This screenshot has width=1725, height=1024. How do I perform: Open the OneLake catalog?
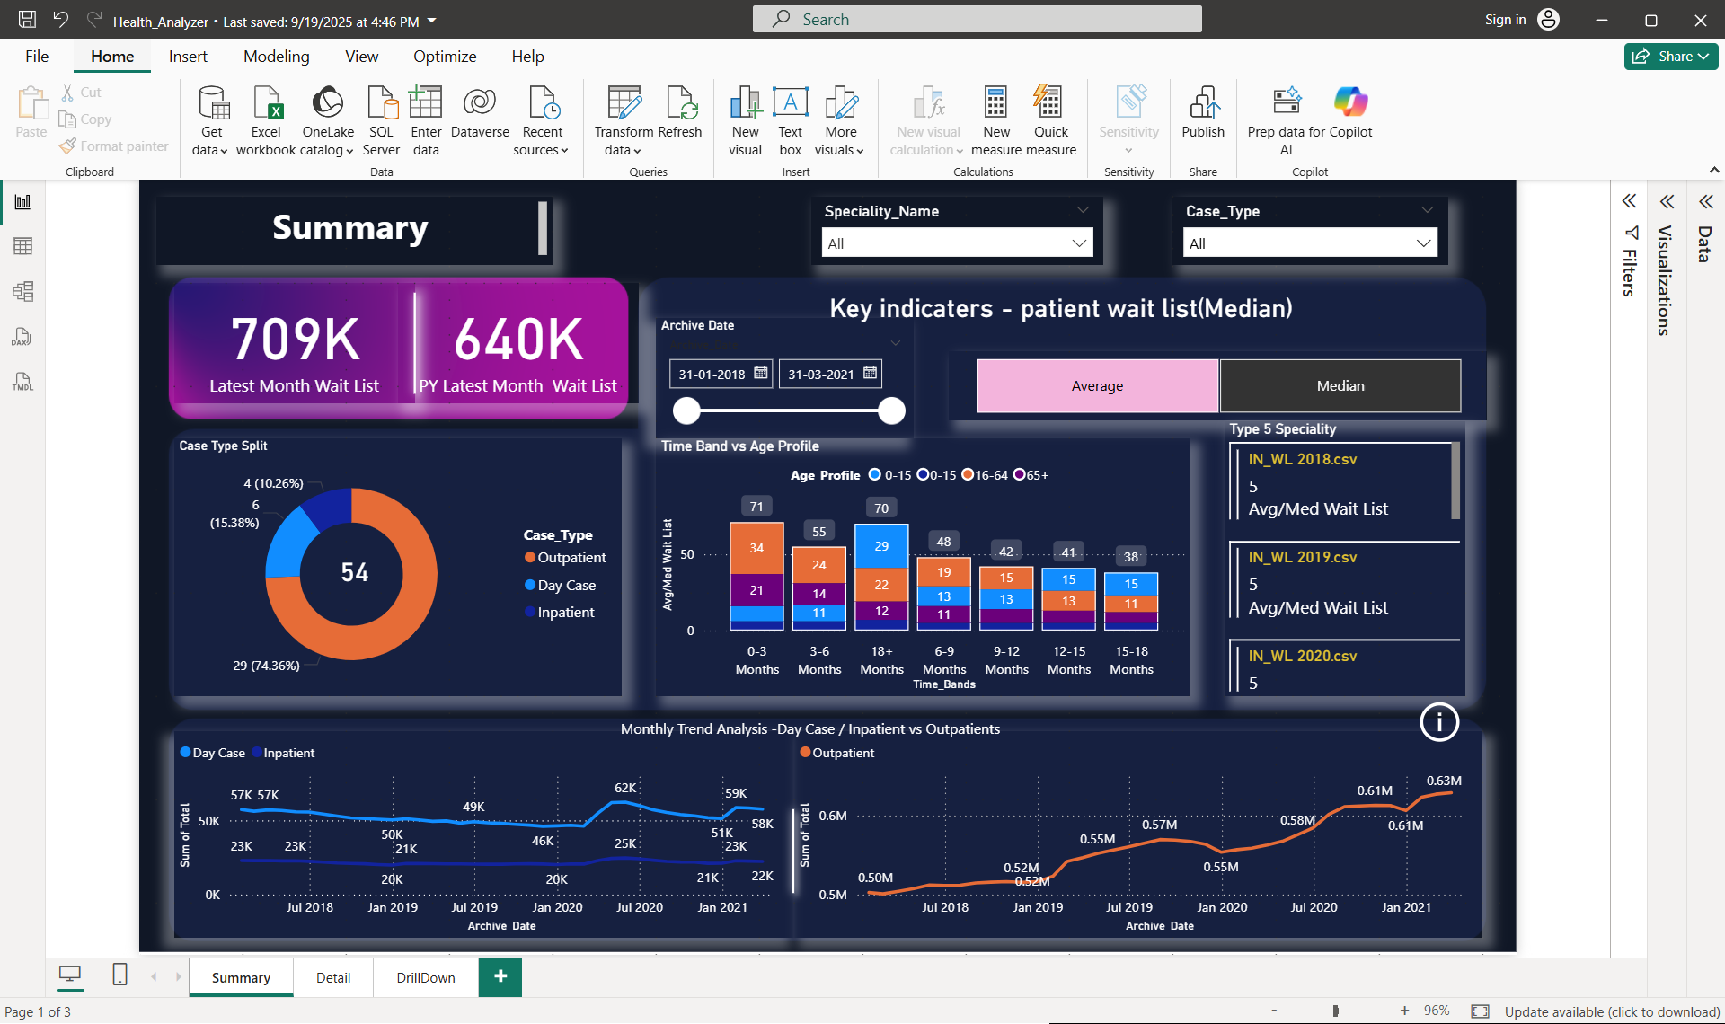tap(328, 120)
